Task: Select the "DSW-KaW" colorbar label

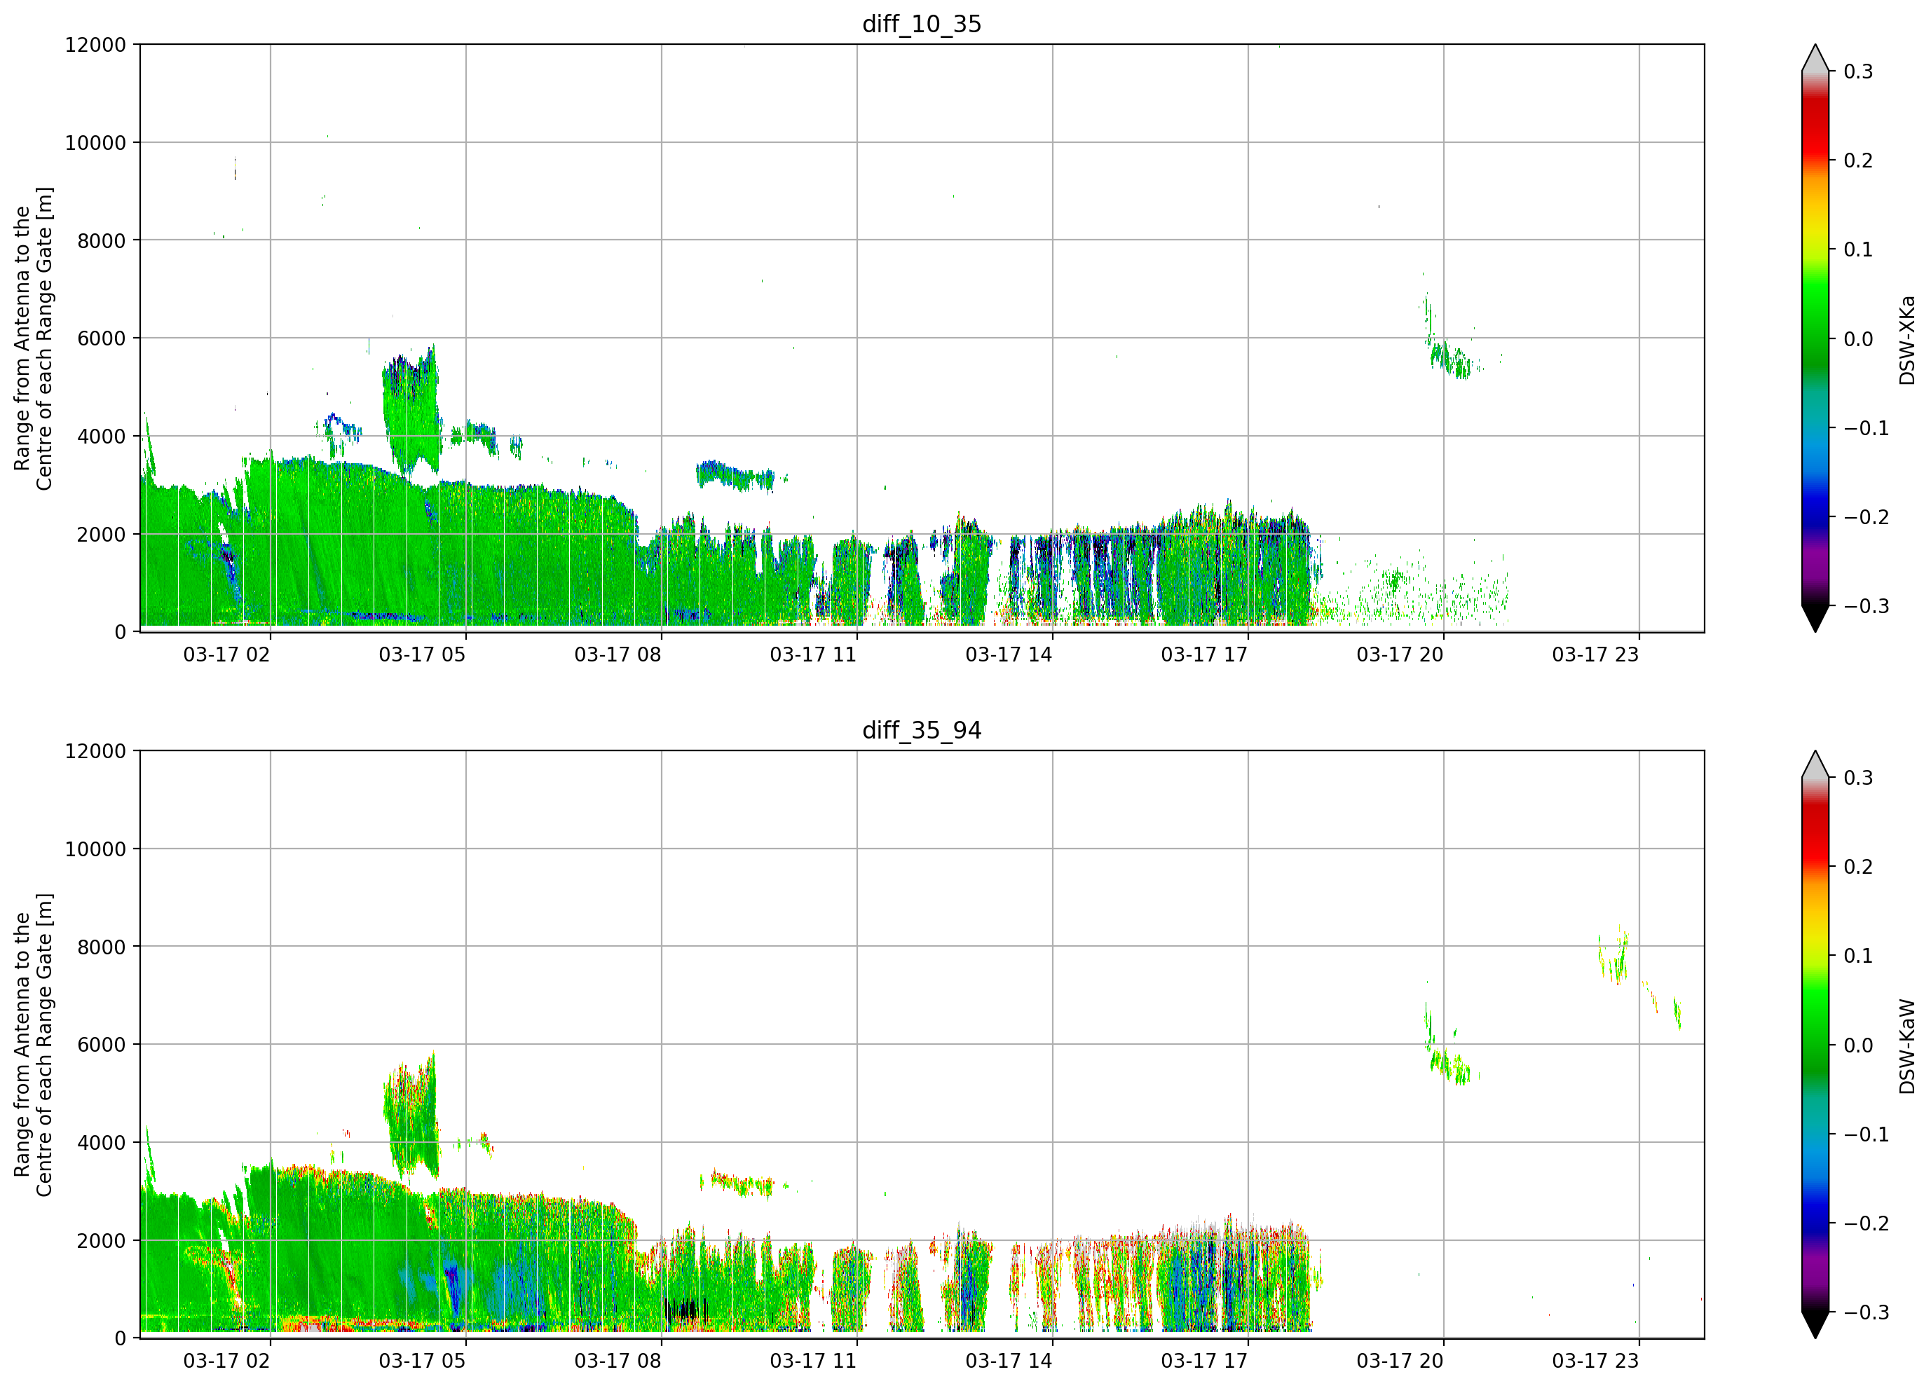Action: pos(1907,1046)
